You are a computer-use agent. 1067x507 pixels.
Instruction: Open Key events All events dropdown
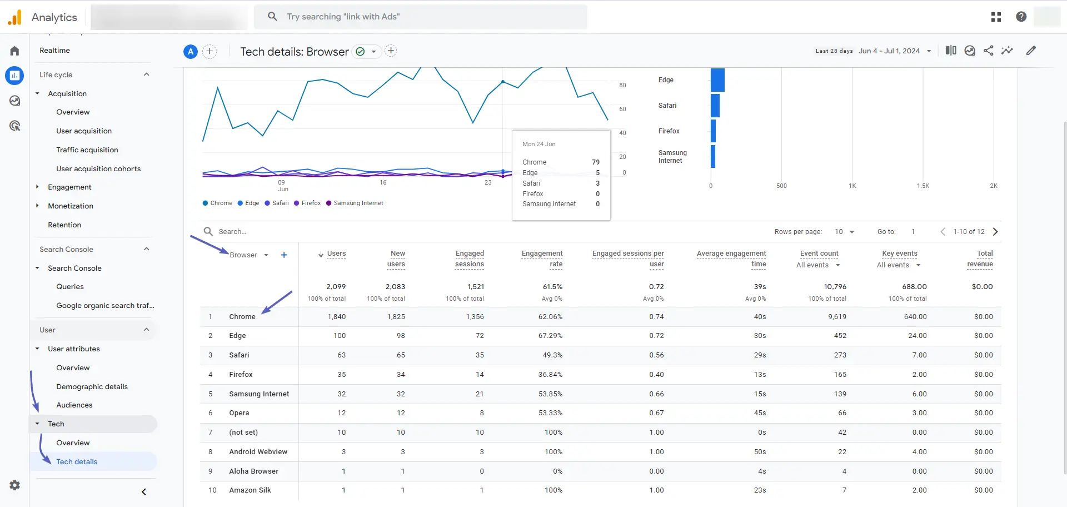coord(899,265)
